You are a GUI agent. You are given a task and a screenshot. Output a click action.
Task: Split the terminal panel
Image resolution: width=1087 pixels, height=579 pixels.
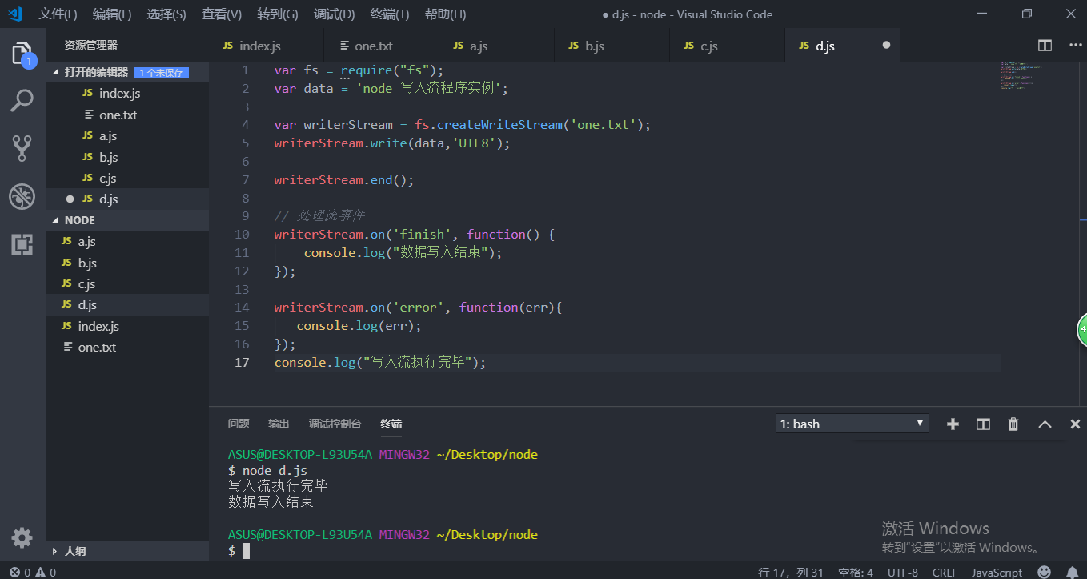coord(983,424)
